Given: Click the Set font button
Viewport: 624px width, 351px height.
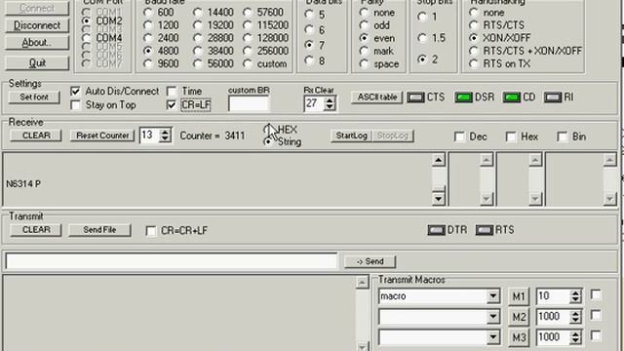Looking at the screenshot, I should (34, 97).
